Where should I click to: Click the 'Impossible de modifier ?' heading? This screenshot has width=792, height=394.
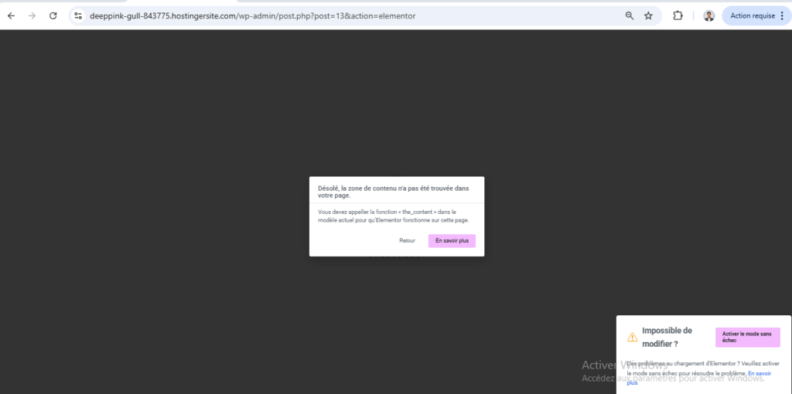(x=667, y=337)
